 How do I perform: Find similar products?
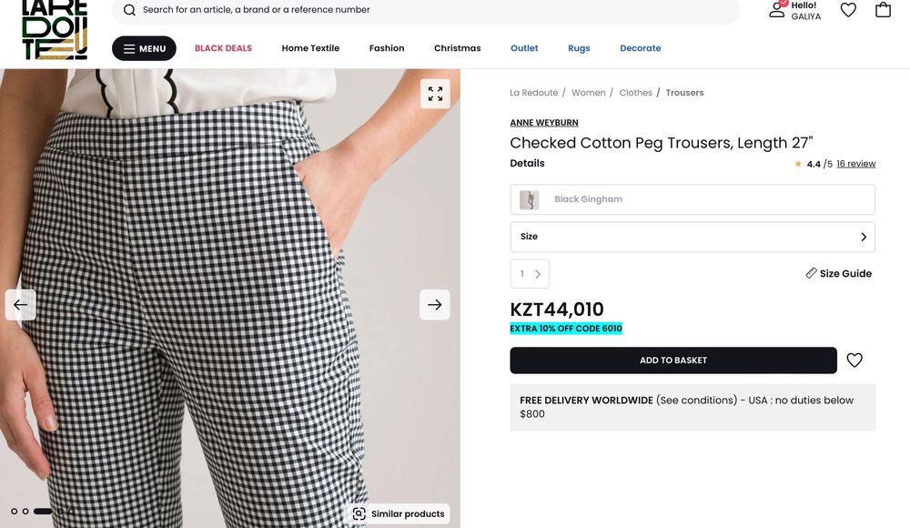pyautogui.click(x=399, y=513)
